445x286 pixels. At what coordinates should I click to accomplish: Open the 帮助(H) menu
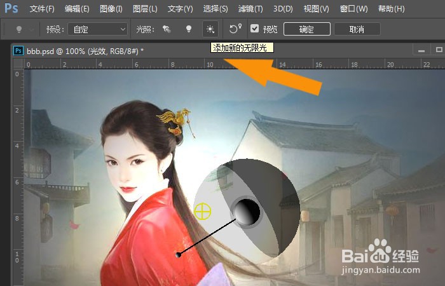coord(392,9)
